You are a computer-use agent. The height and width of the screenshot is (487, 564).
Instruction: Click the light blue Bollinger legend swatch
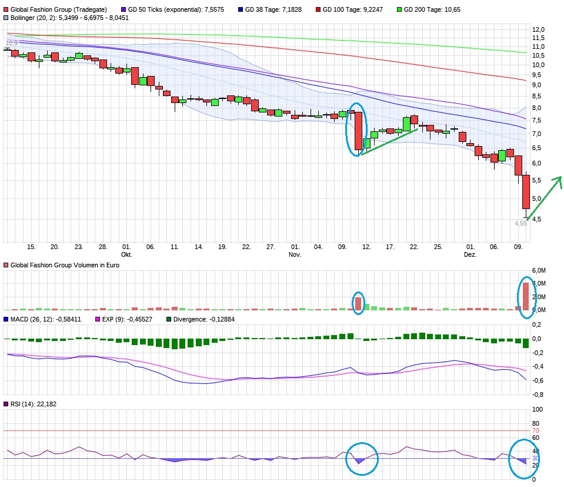pos(6,18)
